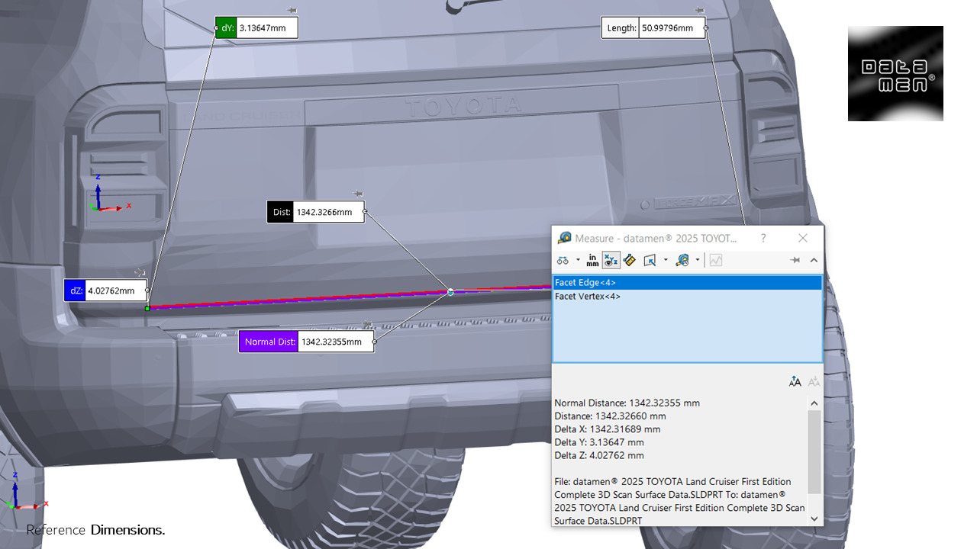Viewport: 977px width, 549px height.
Task: Click Delta X: 1342.31689 mm result line
Action: click(x=608, y=429)
